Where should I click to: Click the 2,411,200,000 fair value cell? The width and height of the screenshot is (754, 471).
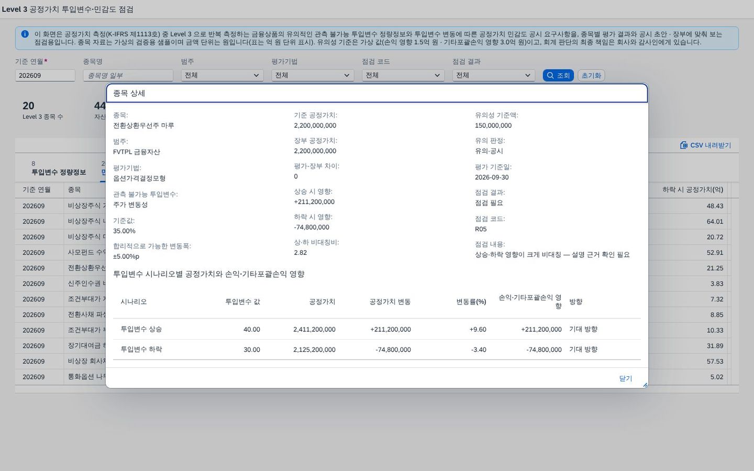tap(314, 330)
